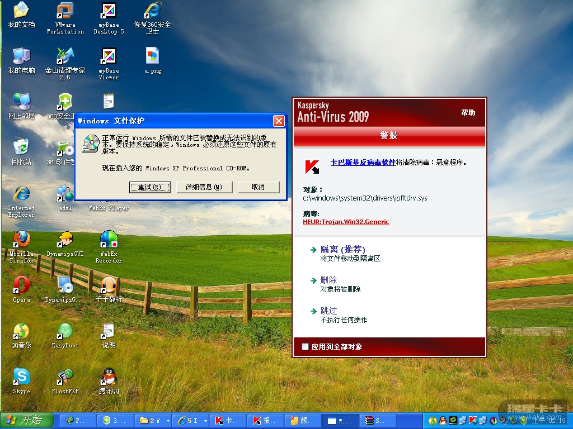Screen dimensions: 573x429
Task: Click 详细信息(M) in file protection dialog
Action: click(204, 187)
